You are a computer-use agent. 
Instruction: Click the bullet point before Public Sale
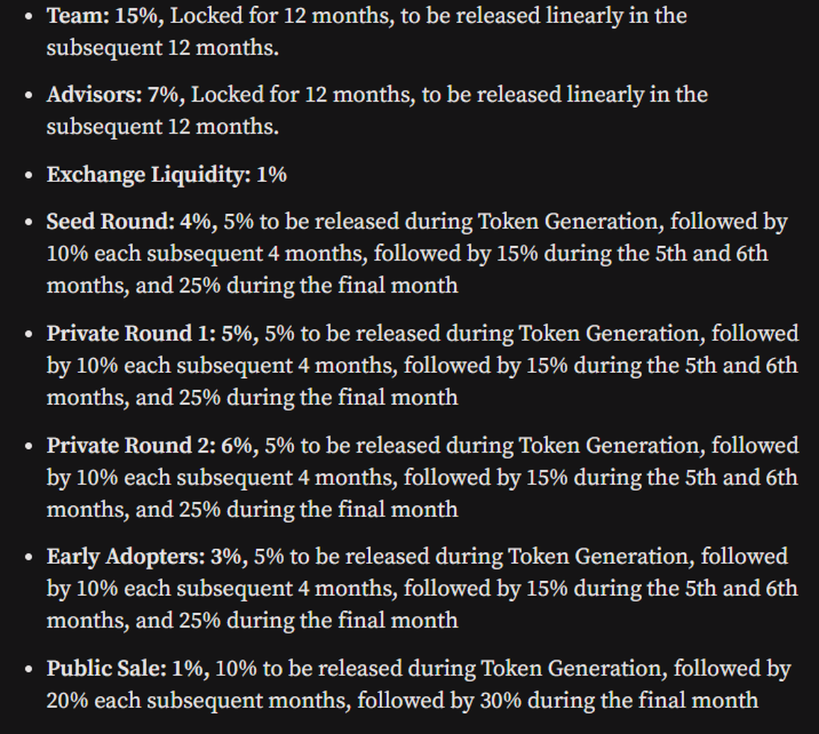tap(28, 669)
